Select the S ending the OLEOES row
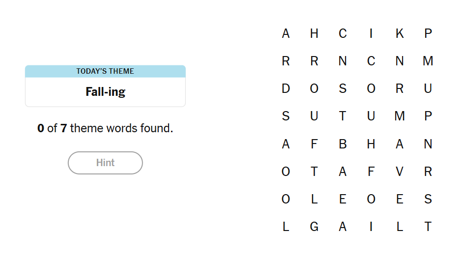The height and width of the screenshot is (260, 461). click(428, 199)
